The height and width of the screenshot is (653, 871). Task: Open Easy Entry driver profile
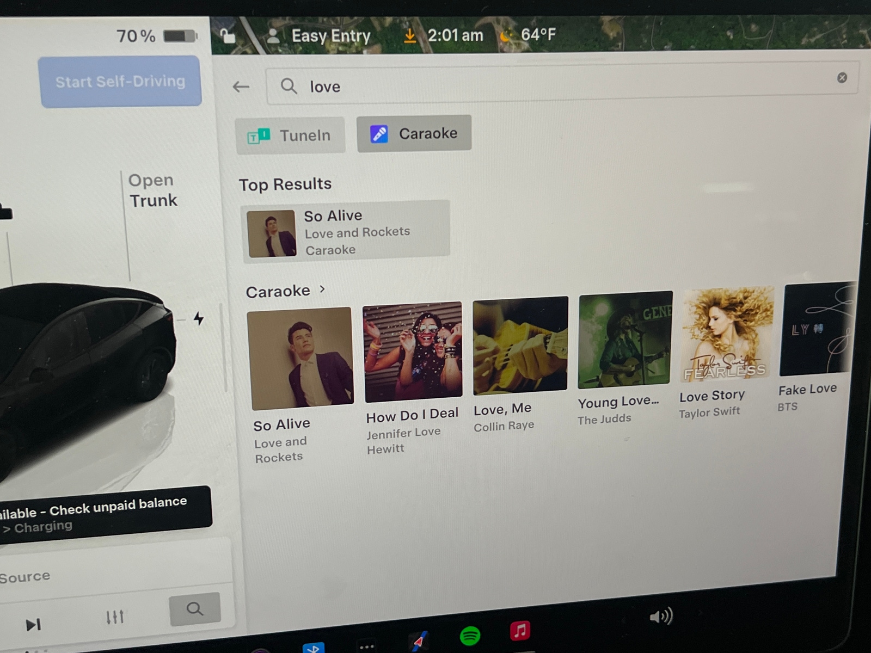331,36
